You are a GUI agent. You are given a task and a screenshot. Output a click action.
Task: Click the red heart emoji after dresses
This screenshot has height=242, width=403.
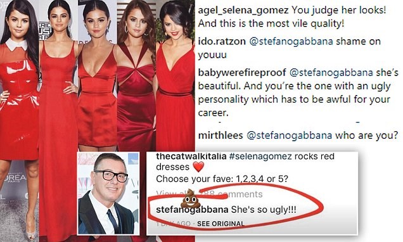(x=198, y=167)
